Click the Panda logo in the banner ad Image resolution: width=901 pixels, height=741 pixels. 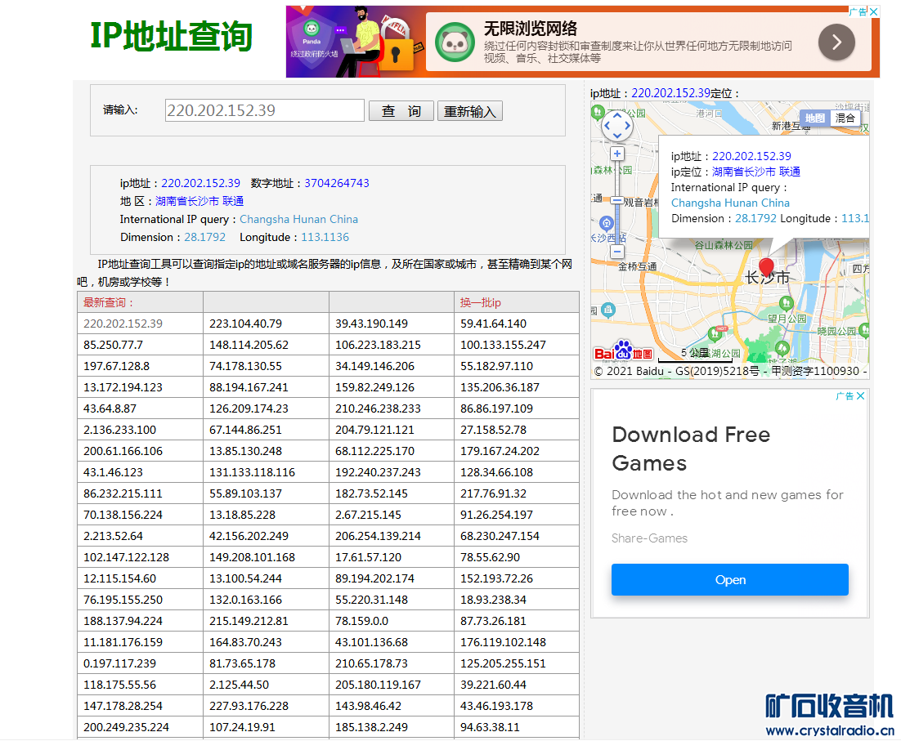coord(455,42)
